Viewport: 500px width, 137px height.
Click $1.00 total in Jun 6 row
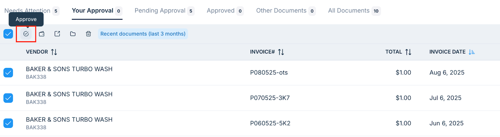pyautogui.click(x=403, y=123)
